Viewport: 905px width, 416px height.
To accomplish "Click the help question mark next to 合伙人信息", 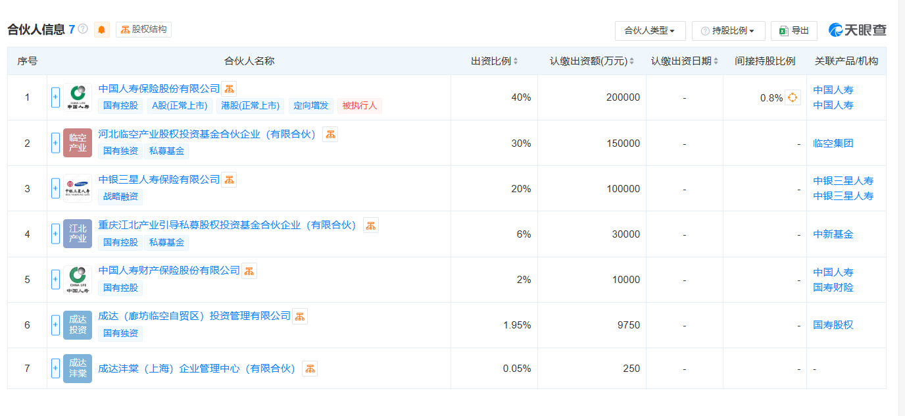I will pyautogui.click(x=83, y=29).
